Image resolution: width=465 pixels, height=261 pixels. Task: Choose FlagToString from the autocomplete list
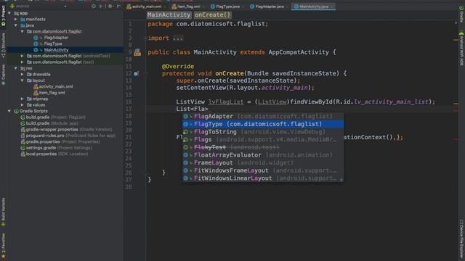click(263, 132)
